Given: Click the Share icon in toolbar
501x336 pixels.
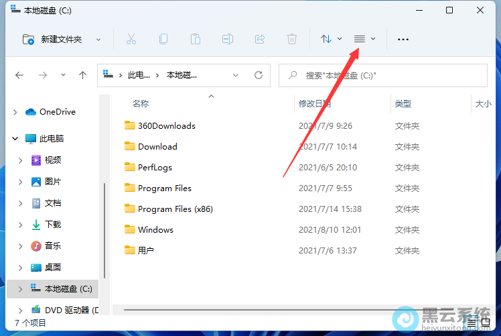Looking at the screenshot, I should click(x=260, y=39).
